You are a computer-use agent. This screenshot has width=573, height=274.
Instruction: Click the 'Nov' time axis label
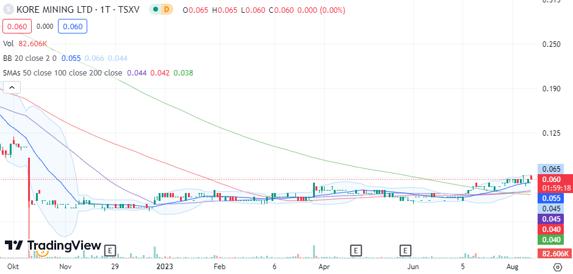point(65,267)
